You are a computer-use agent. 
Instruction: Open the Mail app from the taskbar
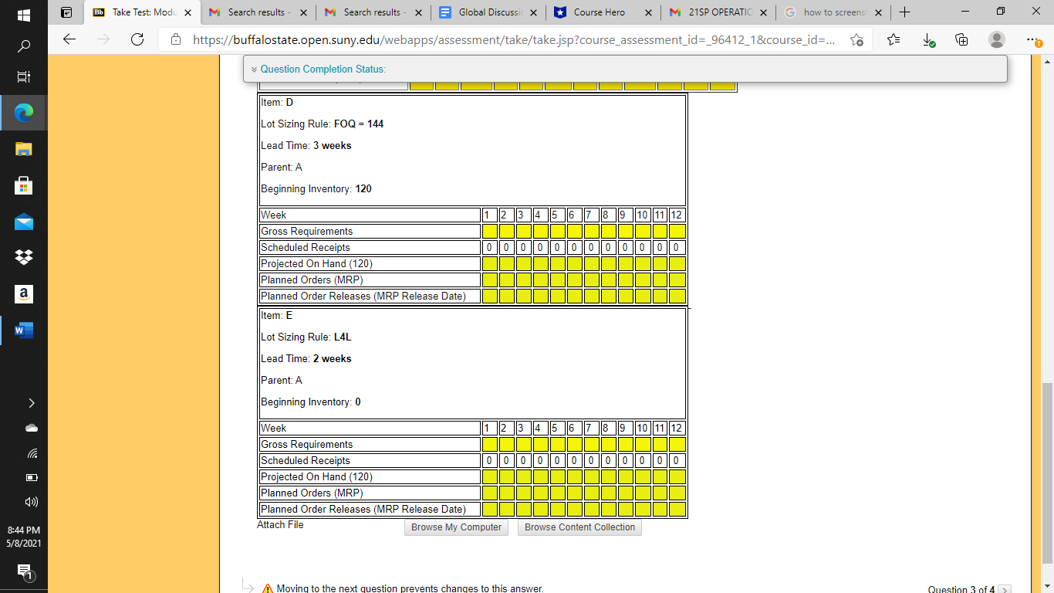pos(22,222)
